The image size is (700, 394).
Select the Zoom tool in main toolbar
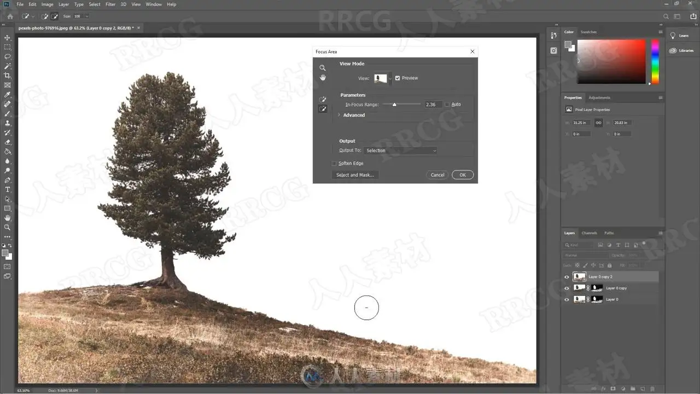click(7, 227)
